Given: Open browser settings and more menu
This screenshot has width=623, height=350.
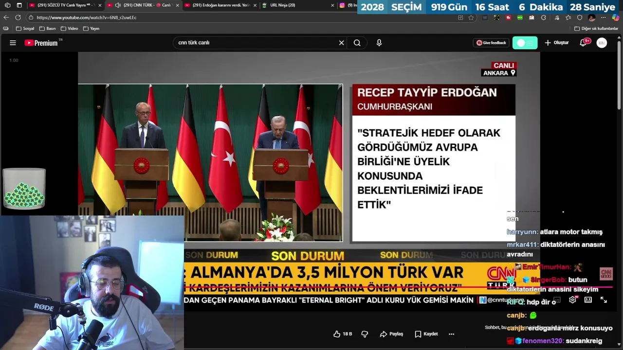Looking at the screenshot, I should tap(604, 17).
